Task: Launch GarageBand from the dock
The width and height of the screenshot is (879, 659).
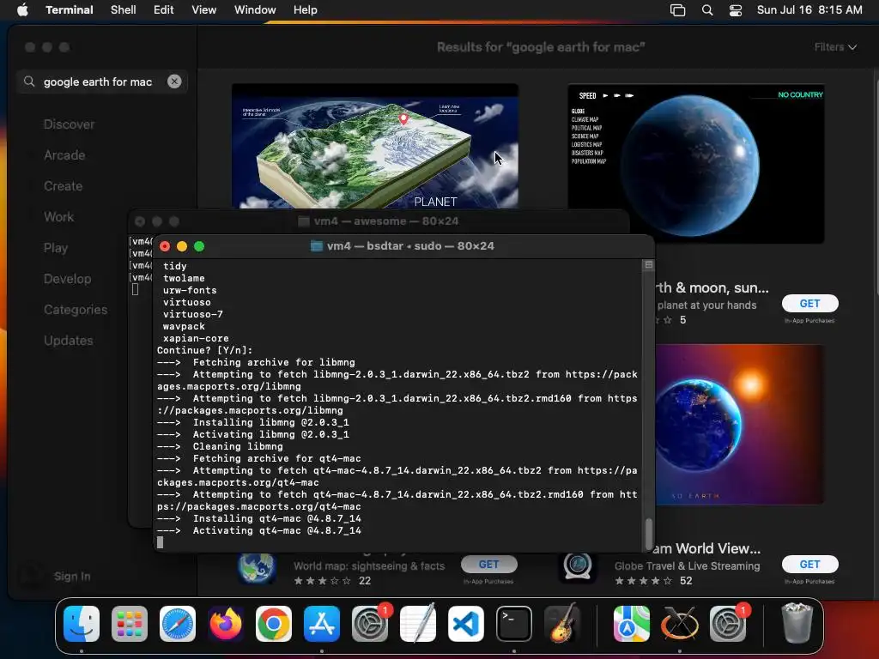Action: pos(562,624)
